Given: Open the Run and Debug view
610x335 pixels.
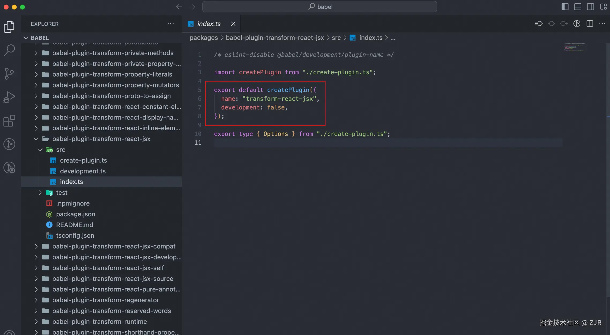Looking at the screenshot, I should (9, 97).
